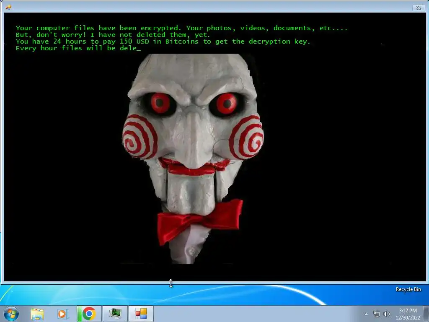The image size is (429, 322).
Task: Open the green monitor app on taskbar
Action: pos(115,314)
